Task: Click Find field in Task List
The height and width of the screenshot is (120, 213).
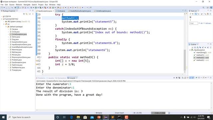Action: pos(194,23)
